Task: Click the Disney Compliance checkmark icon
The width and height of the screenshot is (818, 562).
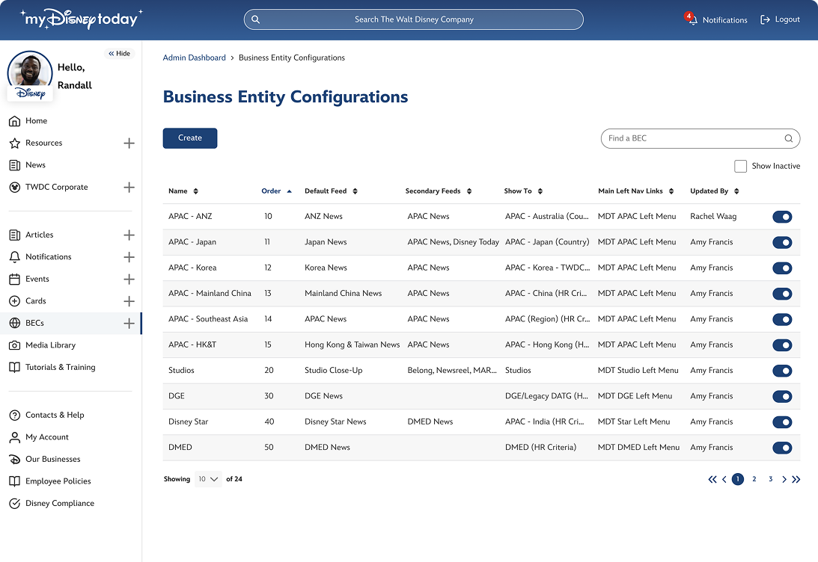Action: click(14, 504)
